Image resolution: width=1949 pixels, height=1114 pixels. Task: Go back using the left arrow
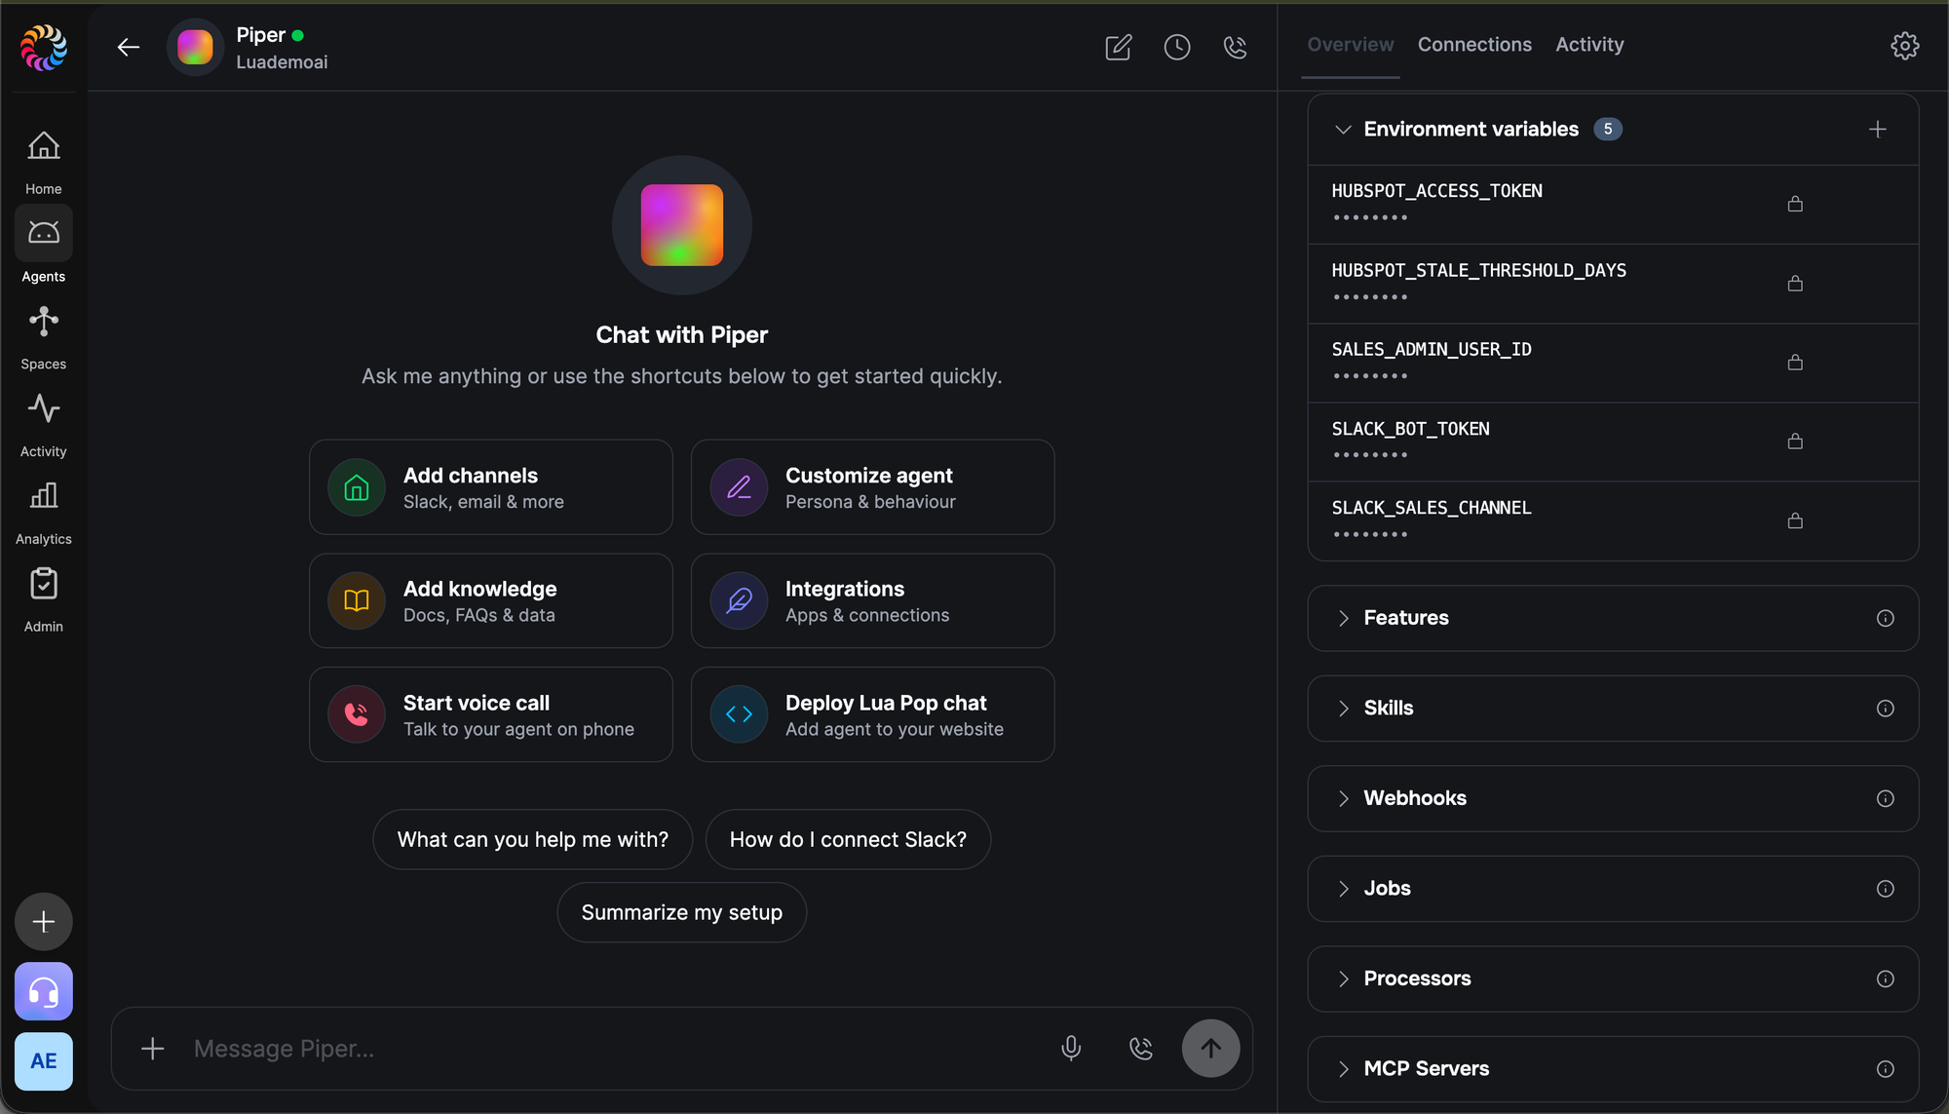click(x=129, y=47)
